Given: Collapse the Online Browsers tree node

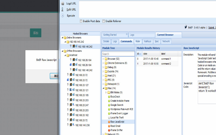Looking at the screenshot, I should pyautogui.click(x=62, y=38).
